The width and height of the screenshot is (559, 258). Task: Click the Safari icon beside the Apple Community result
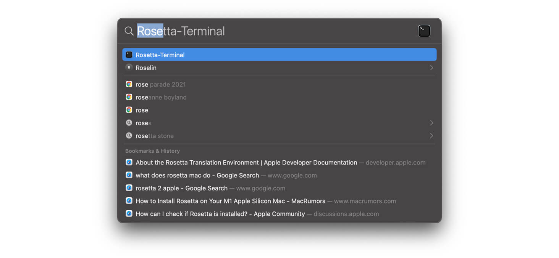[129, 214]
